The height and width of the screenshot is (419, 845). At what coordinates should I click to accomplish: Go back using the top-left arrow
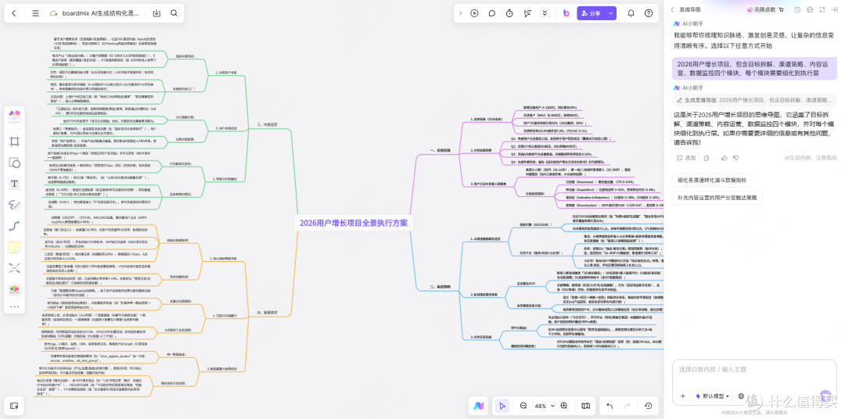(x=14, y=13)
